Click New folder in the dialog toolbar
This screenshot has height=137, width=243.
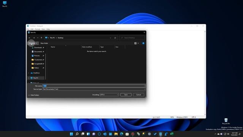tap(44, 43)
